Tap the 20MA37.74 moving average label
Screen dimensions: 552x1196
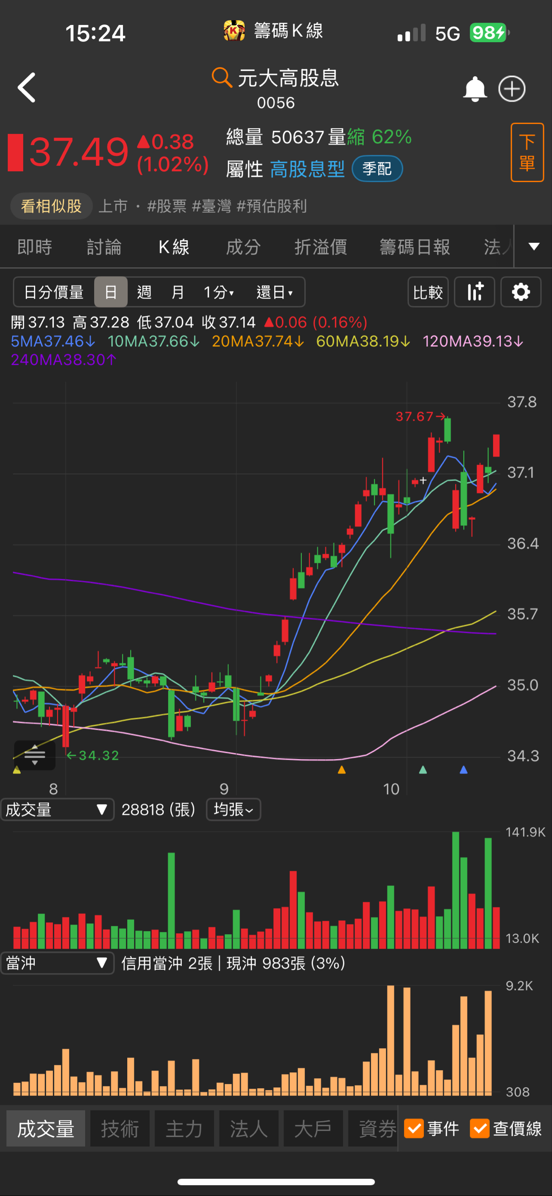[258, 341]
